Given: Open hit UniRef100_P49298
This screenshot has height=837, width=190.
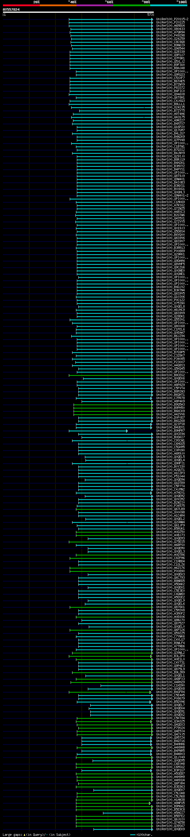Looking at the screenshot, I should tap(170, 35).
